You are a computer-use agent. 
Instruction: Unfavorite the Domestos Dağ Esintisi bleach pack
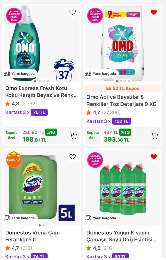click(x=154, y=157)
